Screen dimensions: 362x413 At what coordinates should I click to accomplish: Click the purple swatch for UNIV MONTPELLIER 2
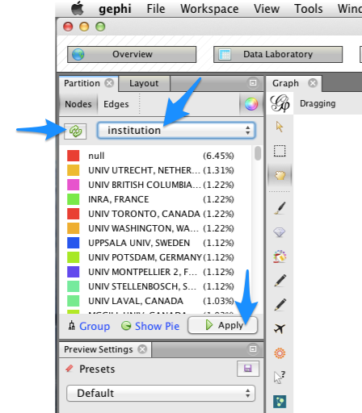74,272
